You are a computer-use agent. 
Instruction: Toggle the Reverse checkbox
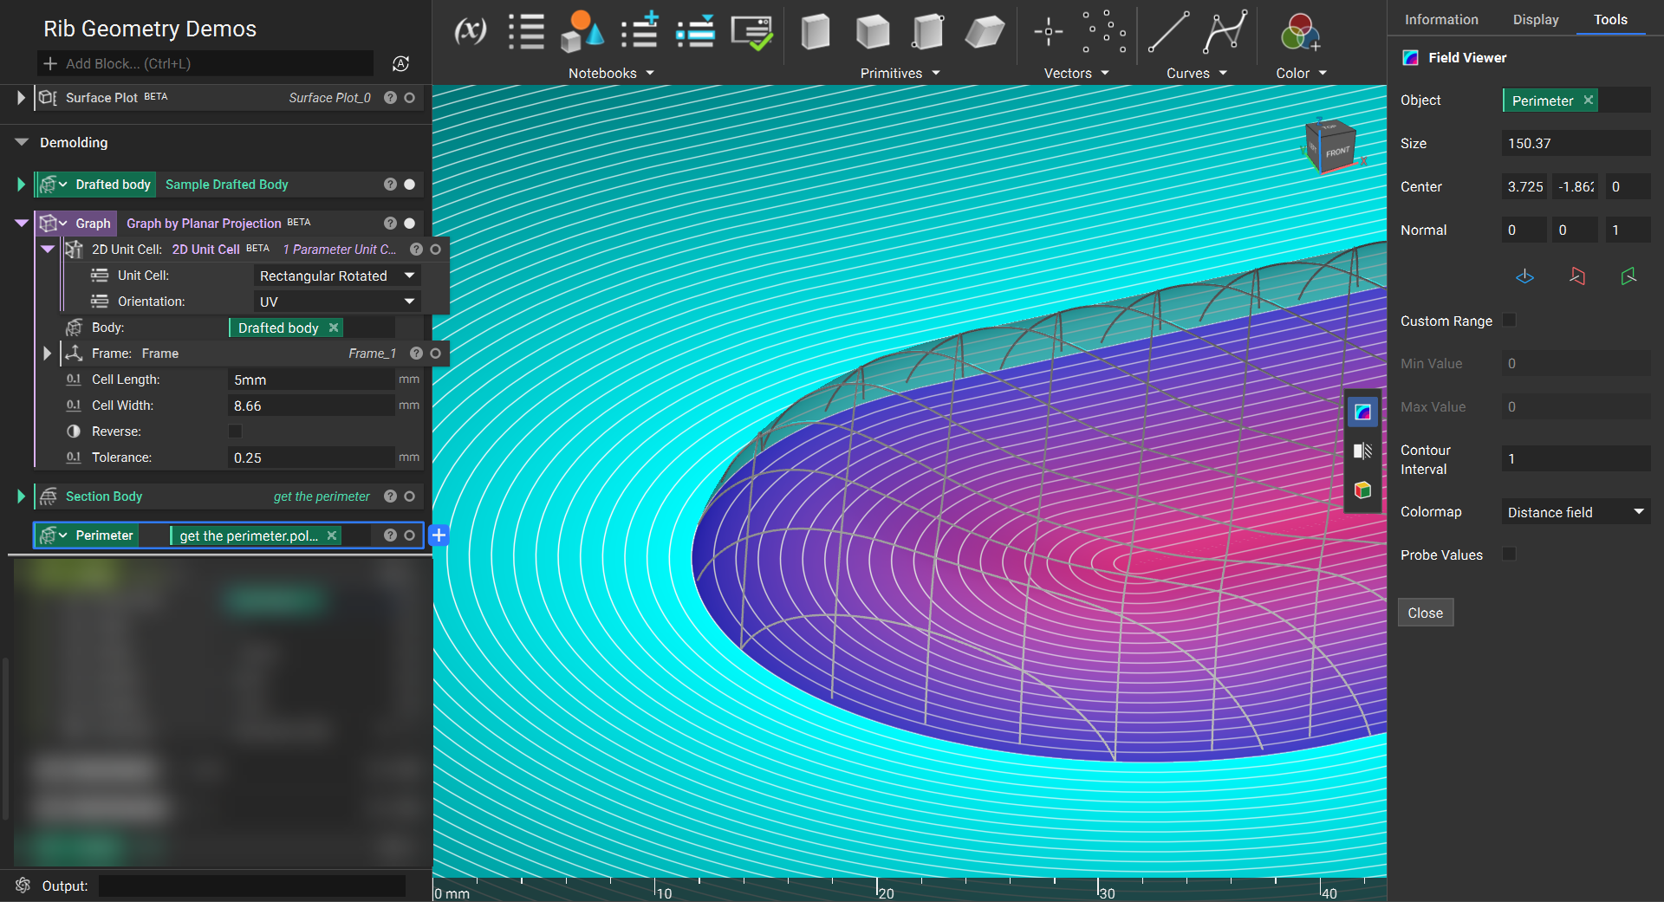(235, 432)
